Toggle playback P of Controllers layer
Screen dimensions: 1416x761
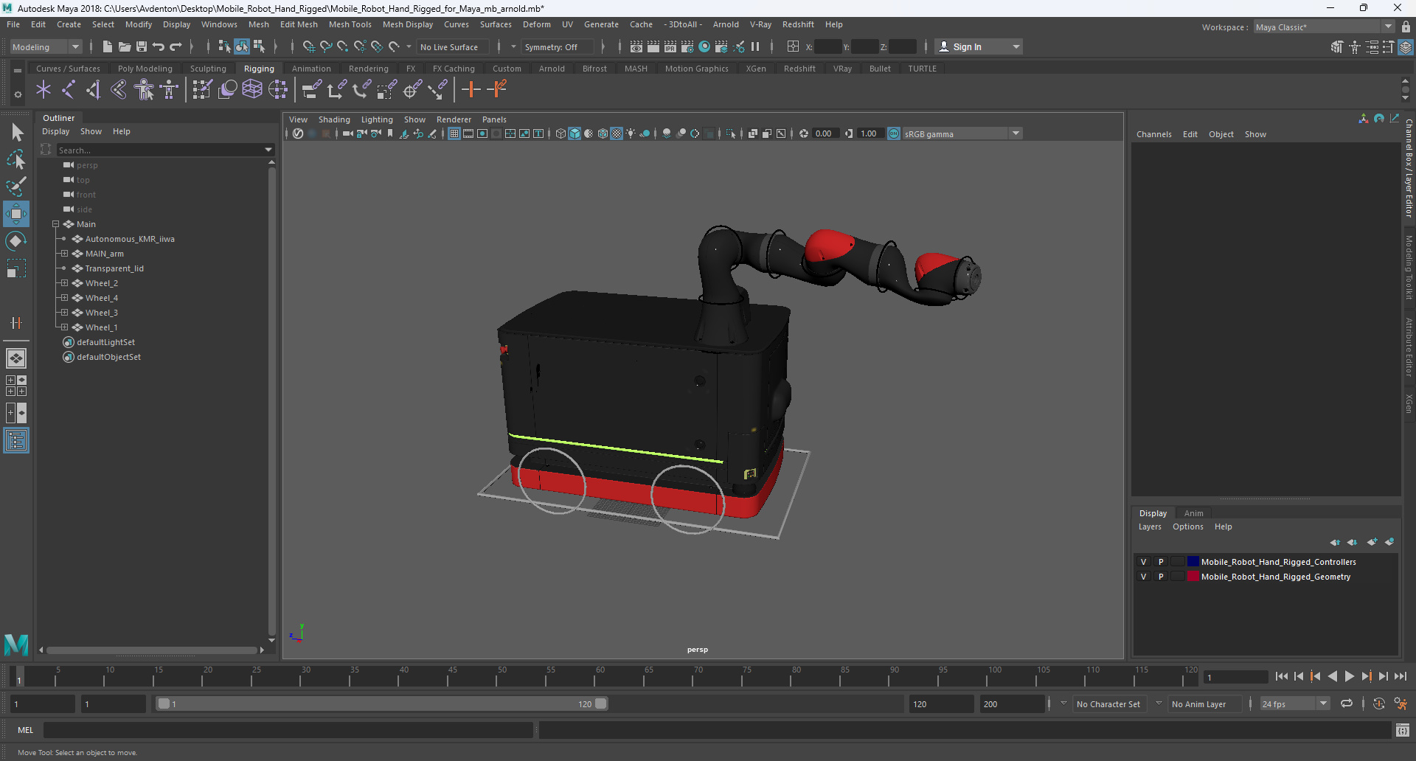(x=1161, y=562)
